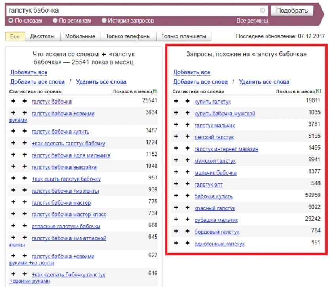Switch to the 'Десктопы' tab
This screenshot has height=287, width=330.
(x=42, y=36)
